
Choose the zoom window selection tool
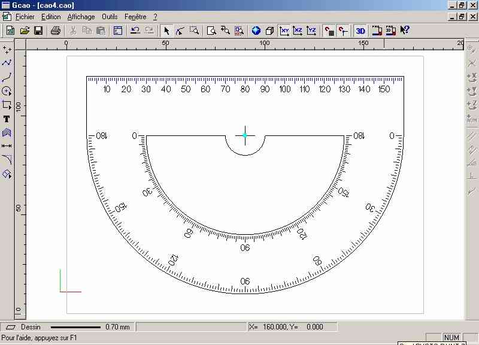click(194, 31)
